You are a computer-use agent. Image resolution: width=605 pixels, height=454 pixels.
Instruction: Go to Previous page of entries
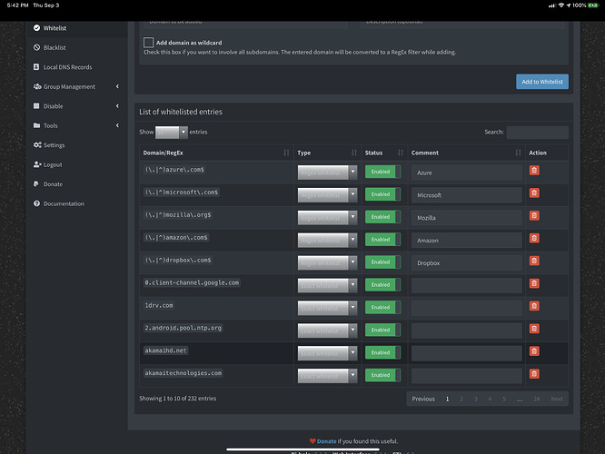(423, 399)
